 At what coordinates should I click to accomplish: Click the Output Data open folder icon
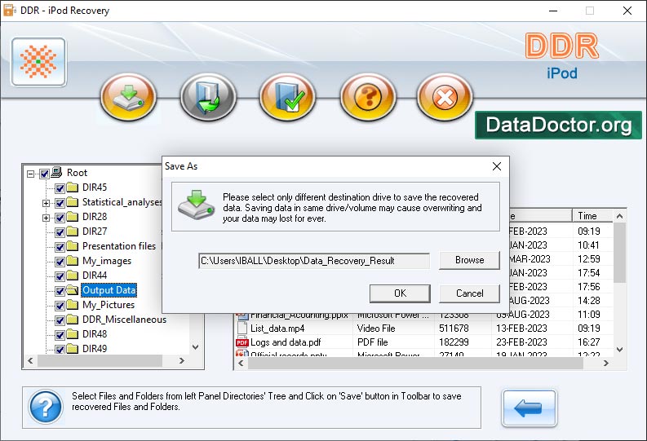[73, 290]
